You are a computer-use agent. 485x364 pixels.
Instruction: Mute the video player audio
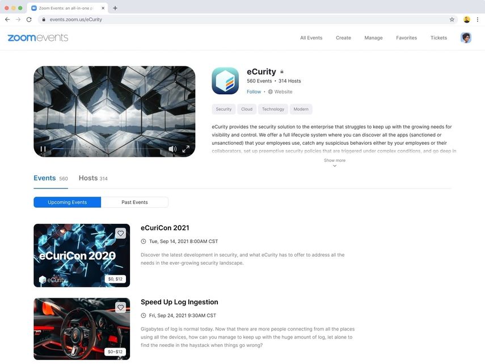coord(172,148)
